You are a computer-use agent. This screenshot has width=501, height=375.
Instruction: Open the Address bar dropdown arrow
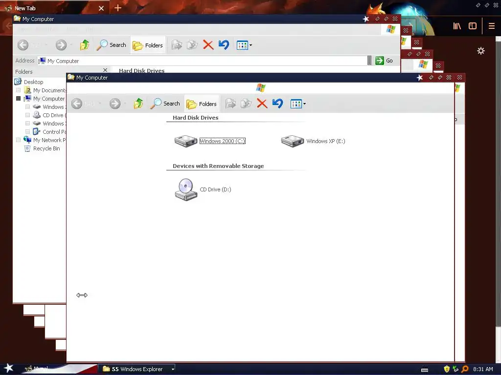[x=369, y=60]
